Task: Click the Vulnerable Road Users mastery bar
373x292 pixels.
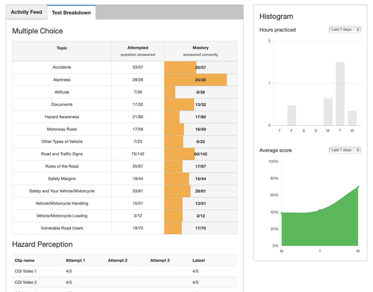Action: coord(173,228)
